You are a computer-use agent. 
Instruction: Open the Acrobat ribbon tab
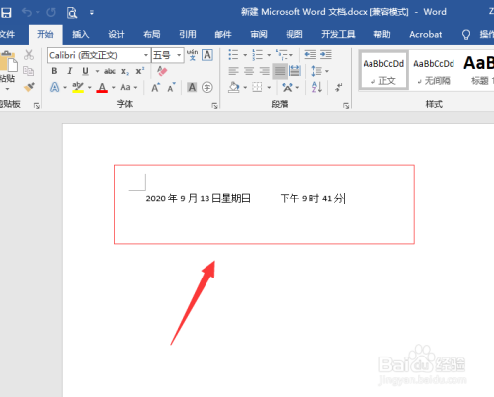(426, 34)
